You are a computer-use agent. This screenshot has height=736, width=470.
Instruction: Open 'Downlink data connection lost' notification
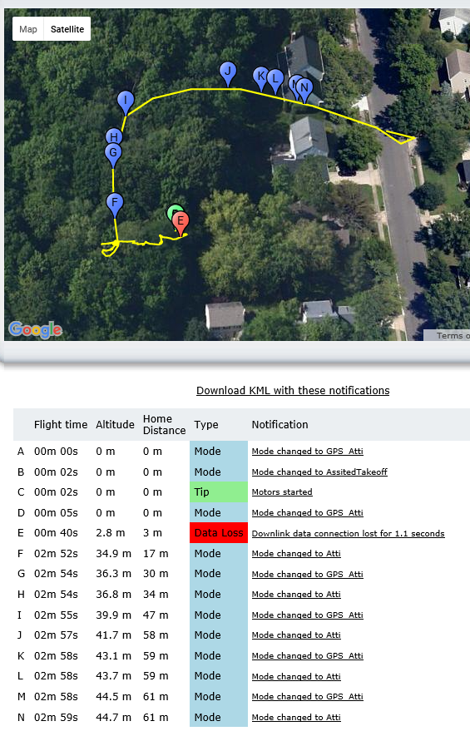click(x=348, y=533)
